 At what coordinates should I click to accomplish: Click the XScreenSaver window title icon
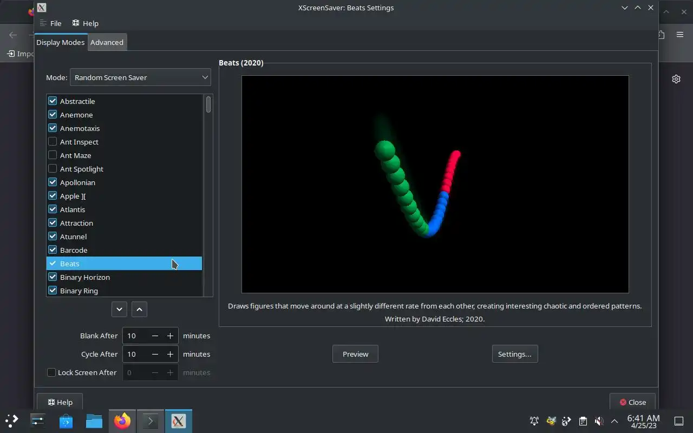(42, 8)
